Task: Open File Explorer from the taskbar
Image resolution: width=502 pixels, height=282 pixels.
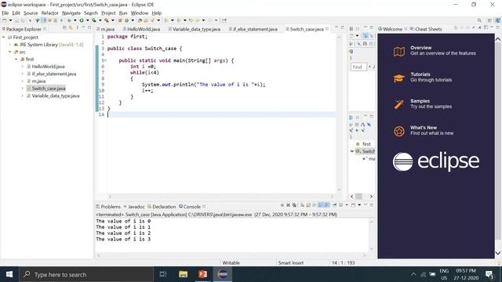Action: [x=183, y=274]
